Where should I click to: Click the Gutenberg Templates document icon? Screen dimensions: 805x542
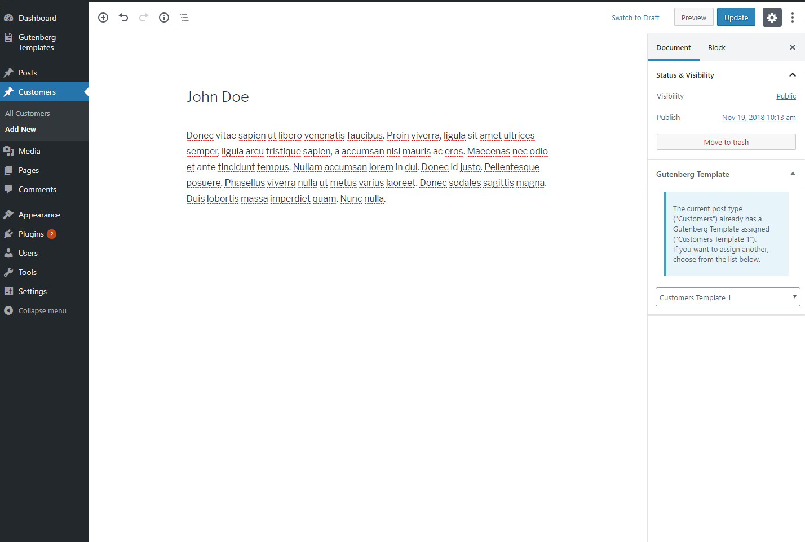coord(8,37)
